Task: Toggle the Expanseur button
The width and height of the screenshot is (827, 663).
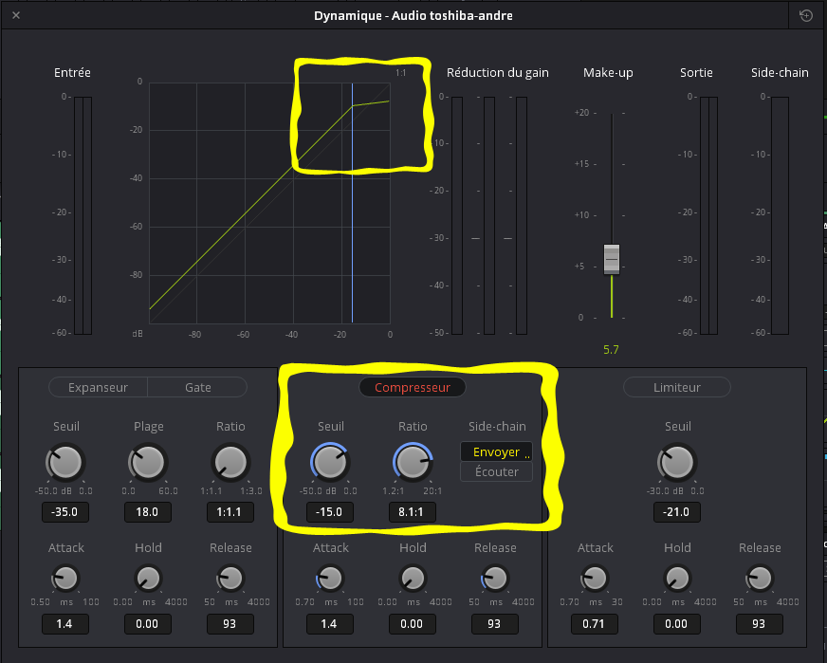Action: 98,387
